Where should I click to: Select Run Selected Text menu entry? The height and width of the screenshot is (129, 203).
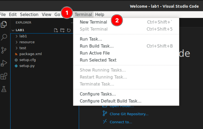126,60
